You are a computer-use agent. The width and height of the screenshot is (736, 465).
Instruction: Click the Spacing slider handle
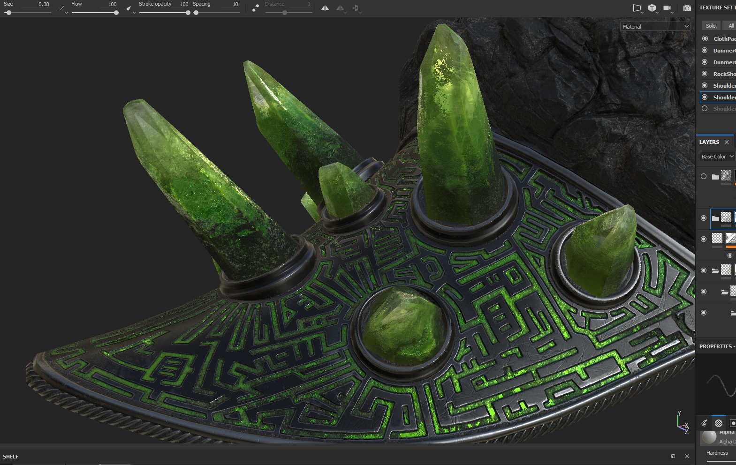pos(196,13)
